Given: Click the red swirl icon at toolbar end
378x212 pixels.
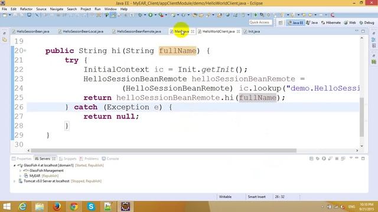Looking at the screenshot, I should (x=333, y=15).
